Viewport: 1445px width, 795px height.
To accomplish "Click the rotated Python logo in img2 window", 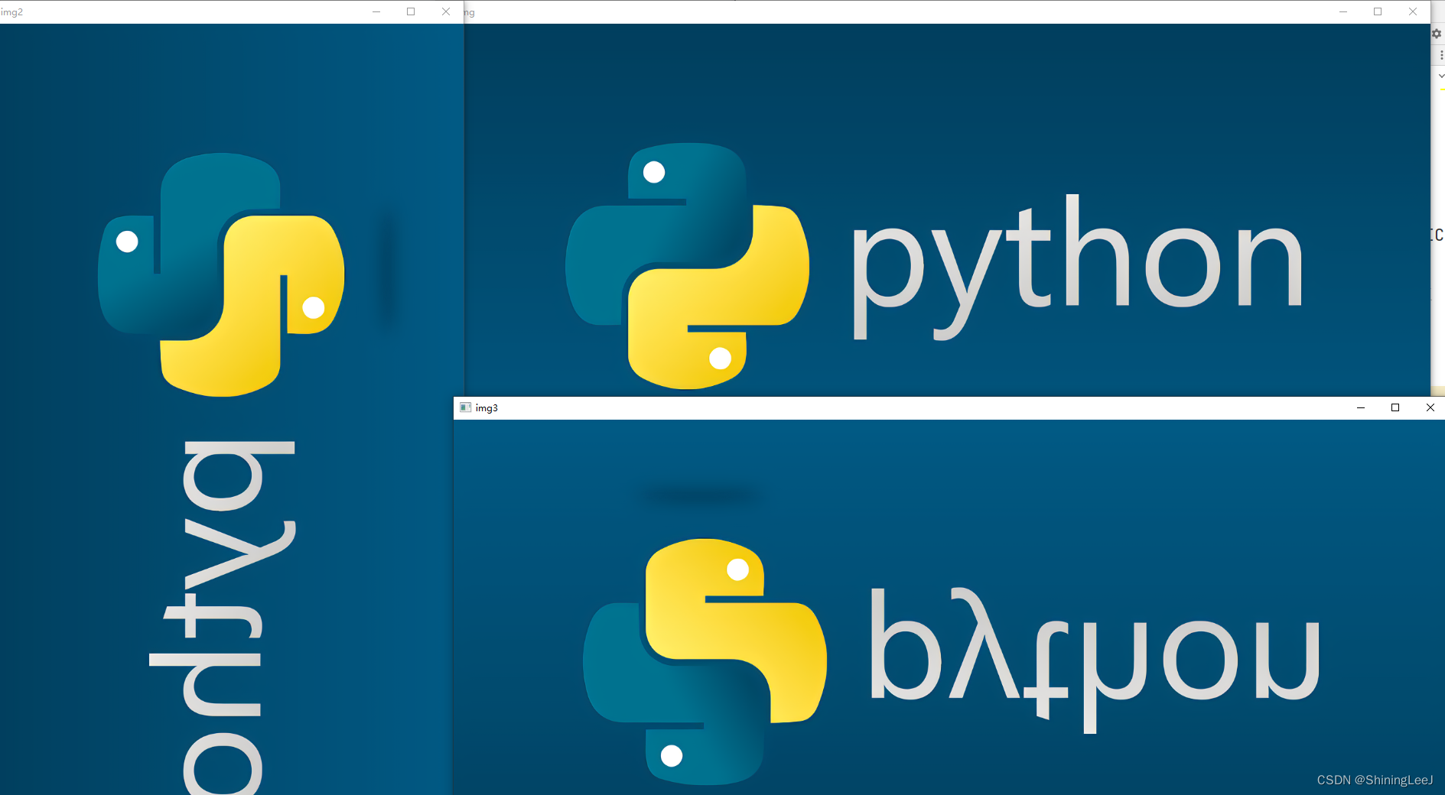I will pyautogui.click(x=221, y=275).
